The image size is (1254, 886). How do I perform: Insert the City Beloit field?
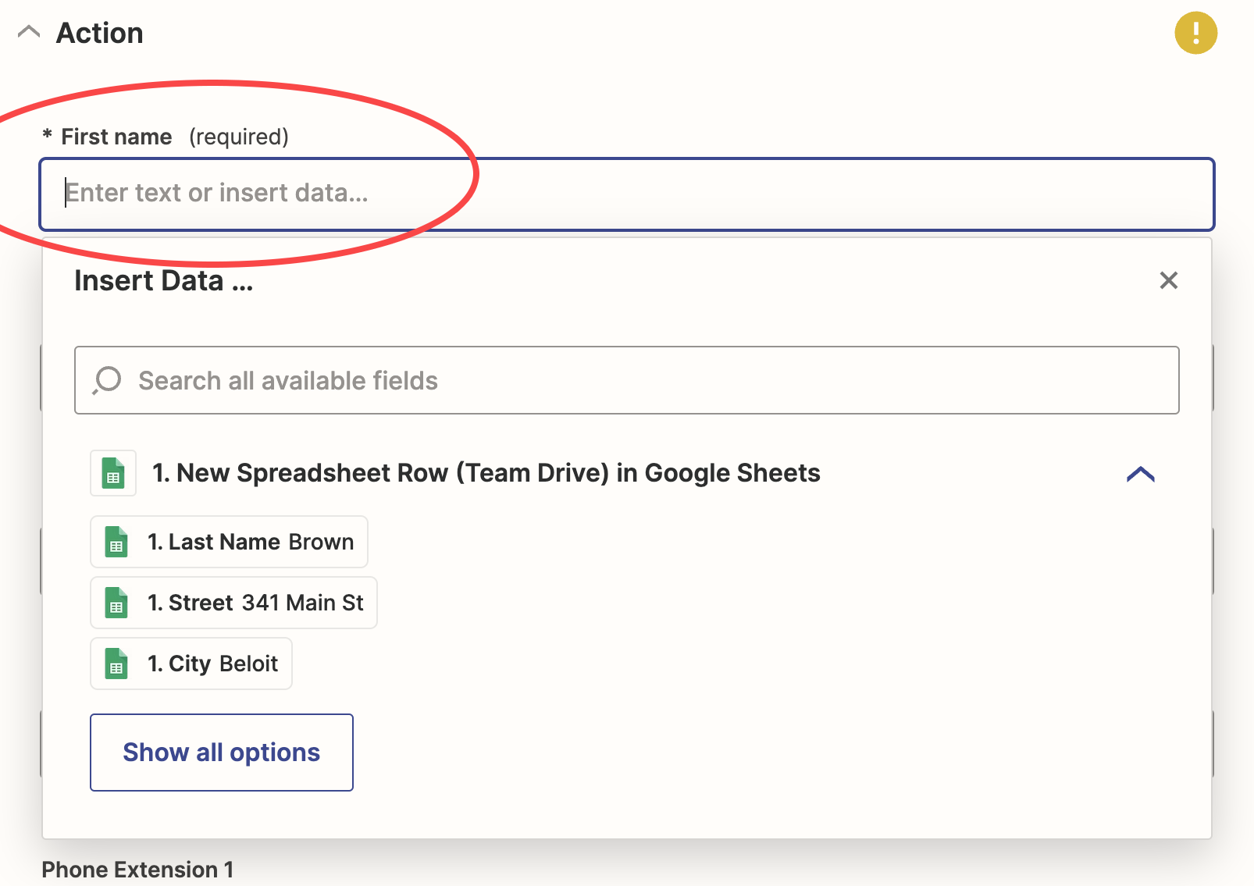[x=191, y=664]
